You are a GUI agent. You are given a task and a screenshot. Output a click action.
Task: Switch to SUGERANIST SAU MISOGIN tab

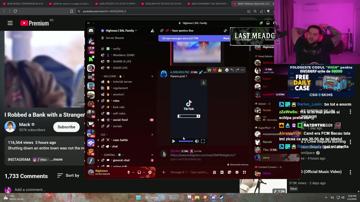(208, 4)
